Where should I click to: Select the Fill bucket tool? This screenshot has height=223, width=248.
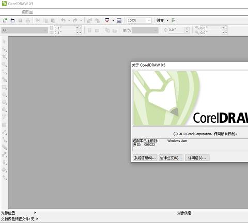(x=4, y=170)
